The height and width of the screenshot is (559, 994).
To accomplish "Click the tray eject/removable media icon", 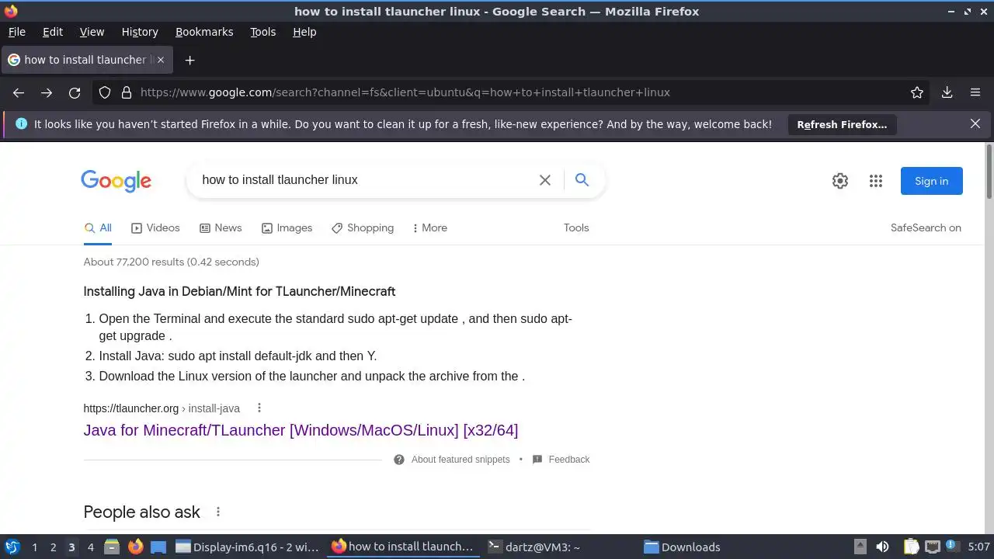I will click(860, 547).
